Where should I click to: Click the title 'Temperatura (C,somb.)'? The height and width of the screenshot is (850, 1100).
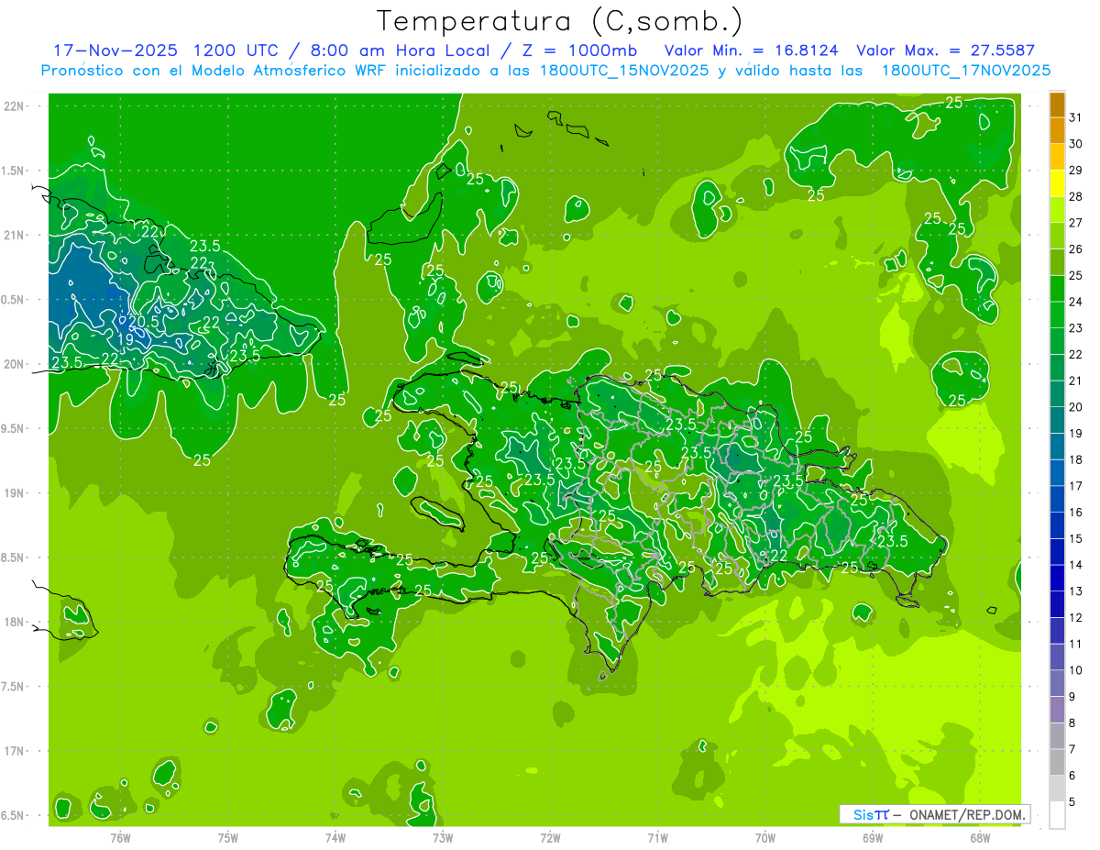558,21
